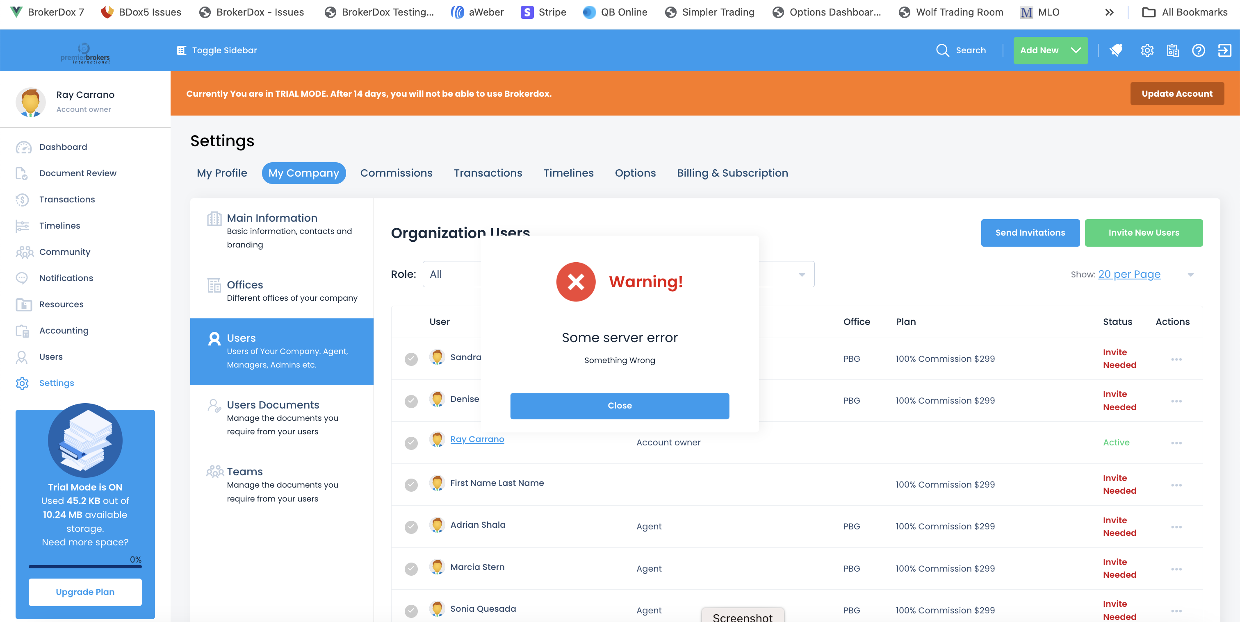Check the Ray Carrano row checkbox
The width and height of the screenshot is (1240, 622).
[x=411, y=443]
